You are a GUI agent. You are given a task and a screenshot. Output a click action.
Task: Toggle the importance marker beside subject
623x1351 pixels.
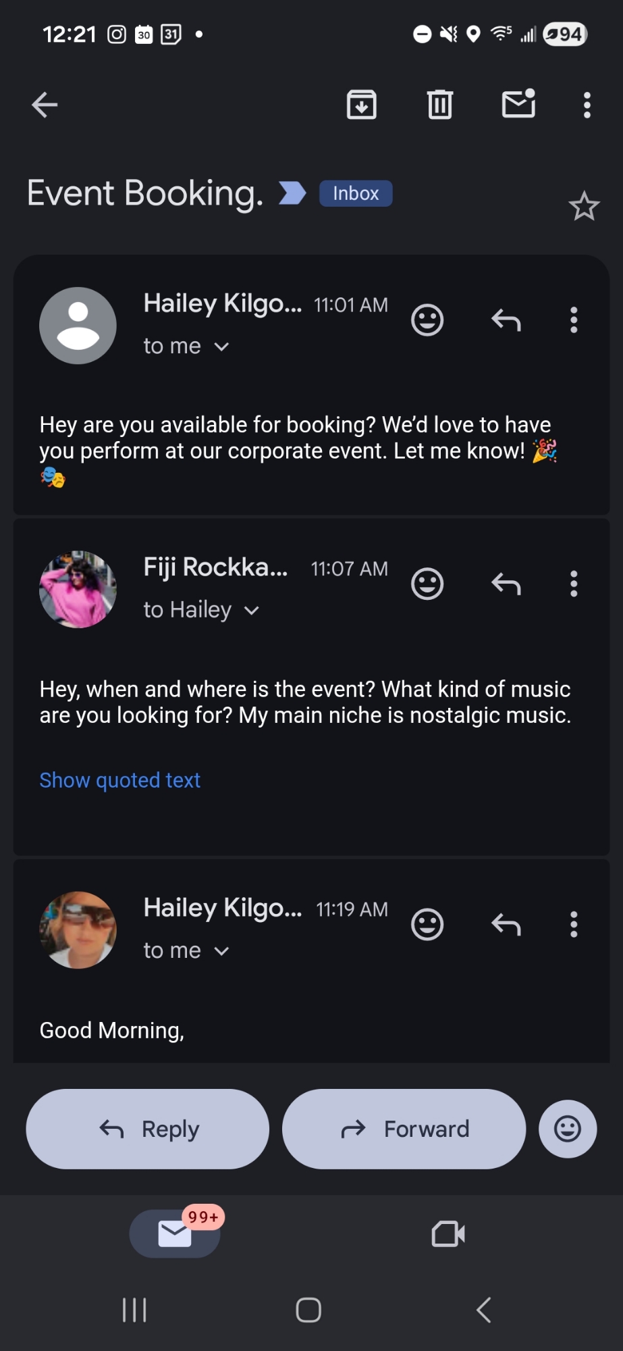click(292, 193)
